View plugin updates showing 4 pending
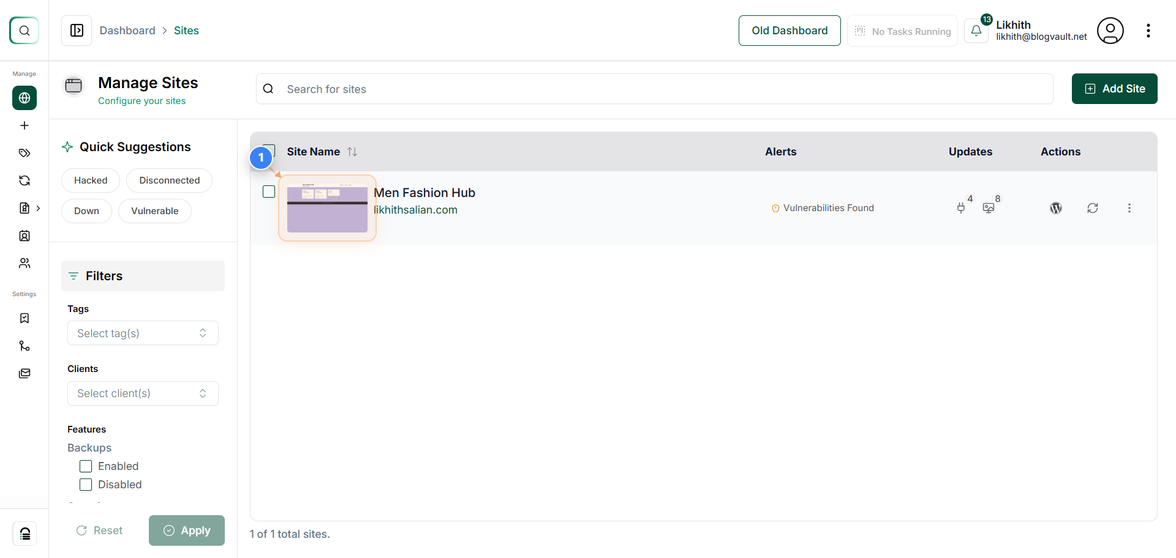The image size is (1176, 558). click(x=962, y=208)
